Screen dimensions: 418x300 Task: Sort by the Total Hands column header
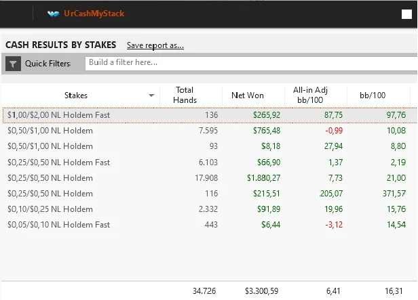pyautogui.click(x=185, y=95)
